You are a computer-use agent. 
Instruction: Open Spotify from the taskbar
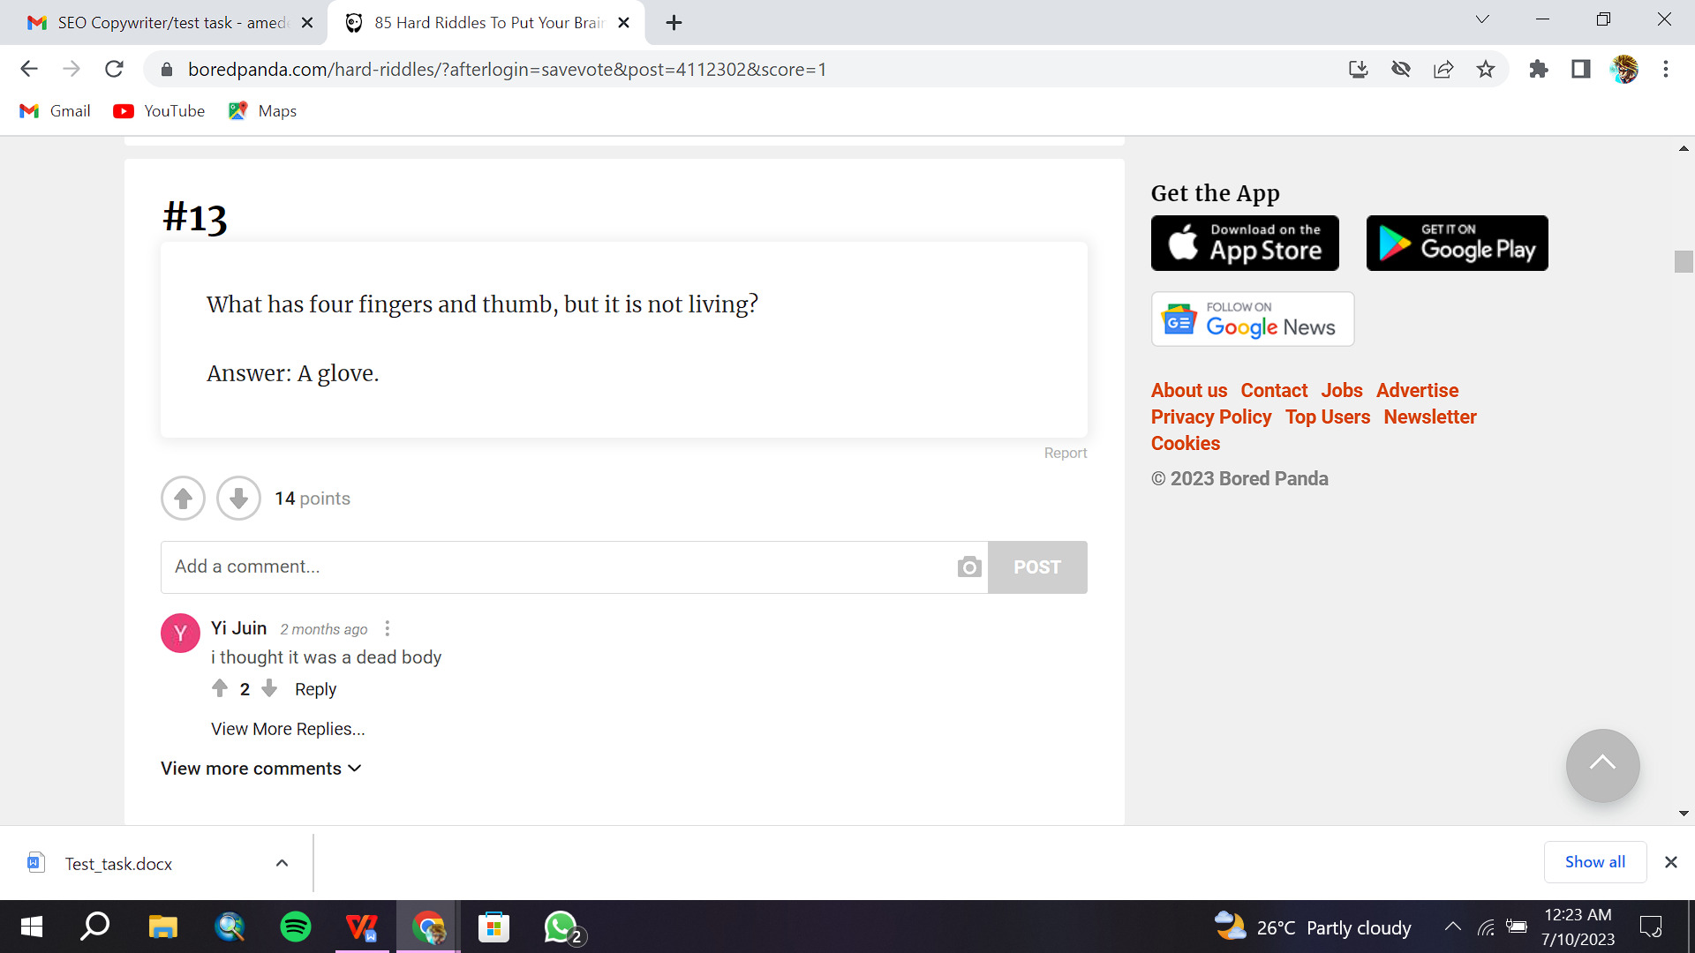tap(295, 927)
